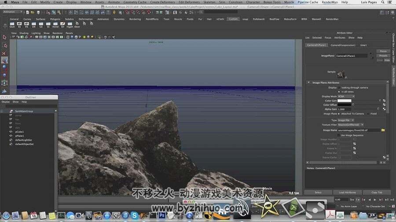Click the SH shelf button

pyautogui.click(x=62, y=25)
